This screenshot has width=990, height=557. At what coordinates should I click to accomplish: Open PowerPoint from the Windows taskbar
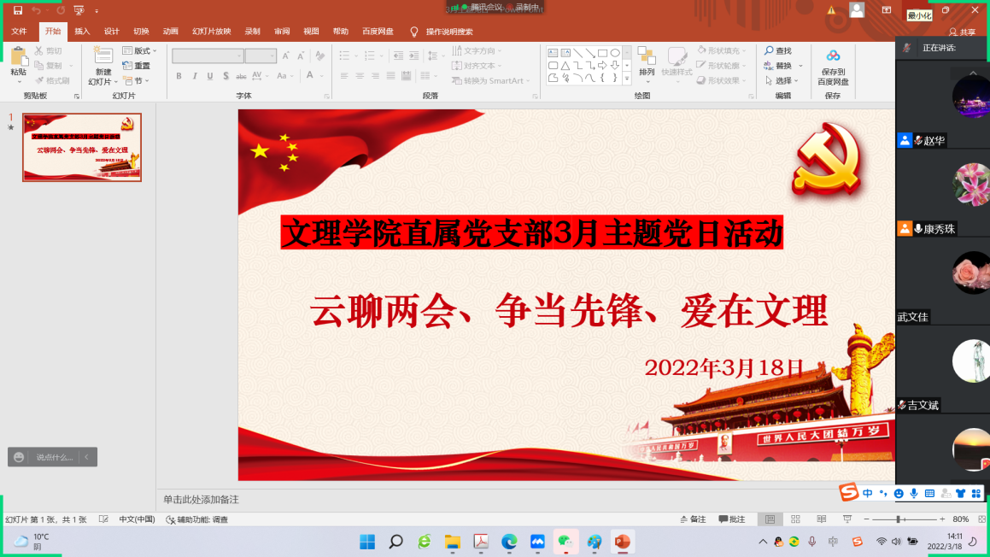(x=622, y=542)
